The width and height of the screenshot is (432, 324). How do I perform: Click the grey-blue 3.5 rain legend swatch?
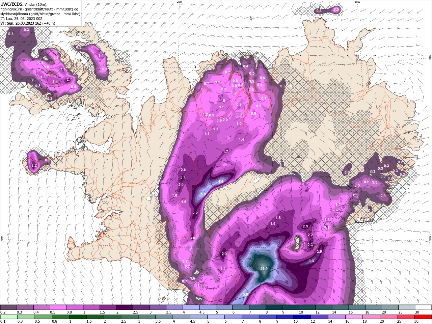(x=164, y=317)
